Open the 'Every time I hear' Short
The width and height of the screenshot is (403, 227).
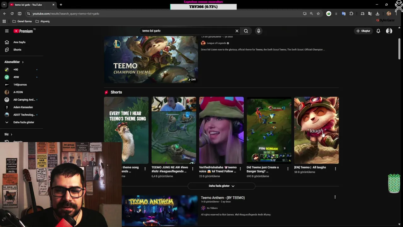click(126, 130)
